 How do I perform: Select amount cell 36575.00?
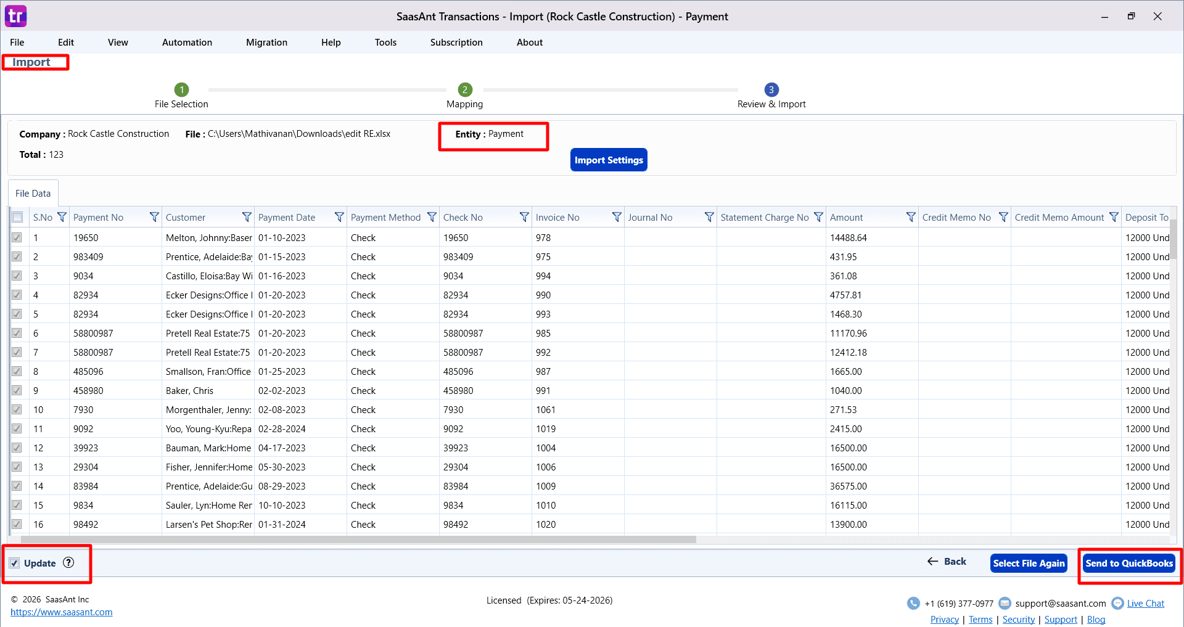872,486
